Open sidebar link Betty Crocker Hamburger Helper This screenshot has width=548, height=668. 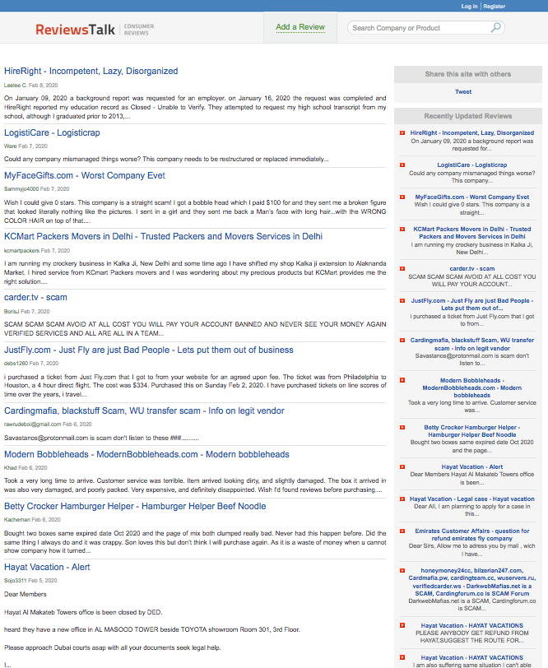(472, 431)
